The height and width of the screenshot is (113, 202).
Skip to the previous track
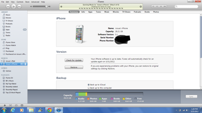point(8,7)
